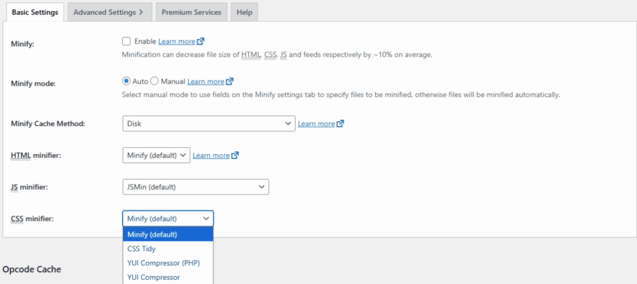
Task: Go to the Help tab
Action: pos(244,12)
